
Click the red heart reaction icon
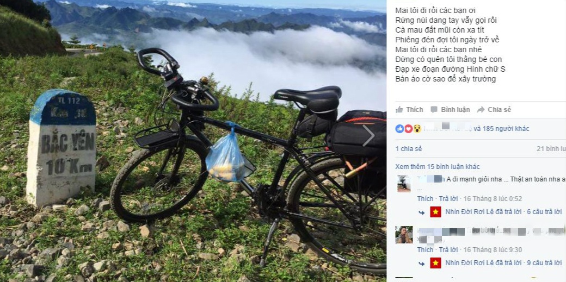[x=408, y=129]
